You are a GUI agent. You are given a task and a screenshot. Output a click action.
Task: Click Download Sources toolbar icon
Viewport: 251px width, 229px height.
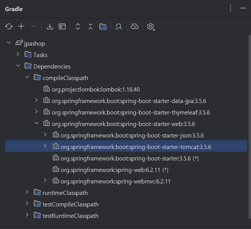[50, 26]
